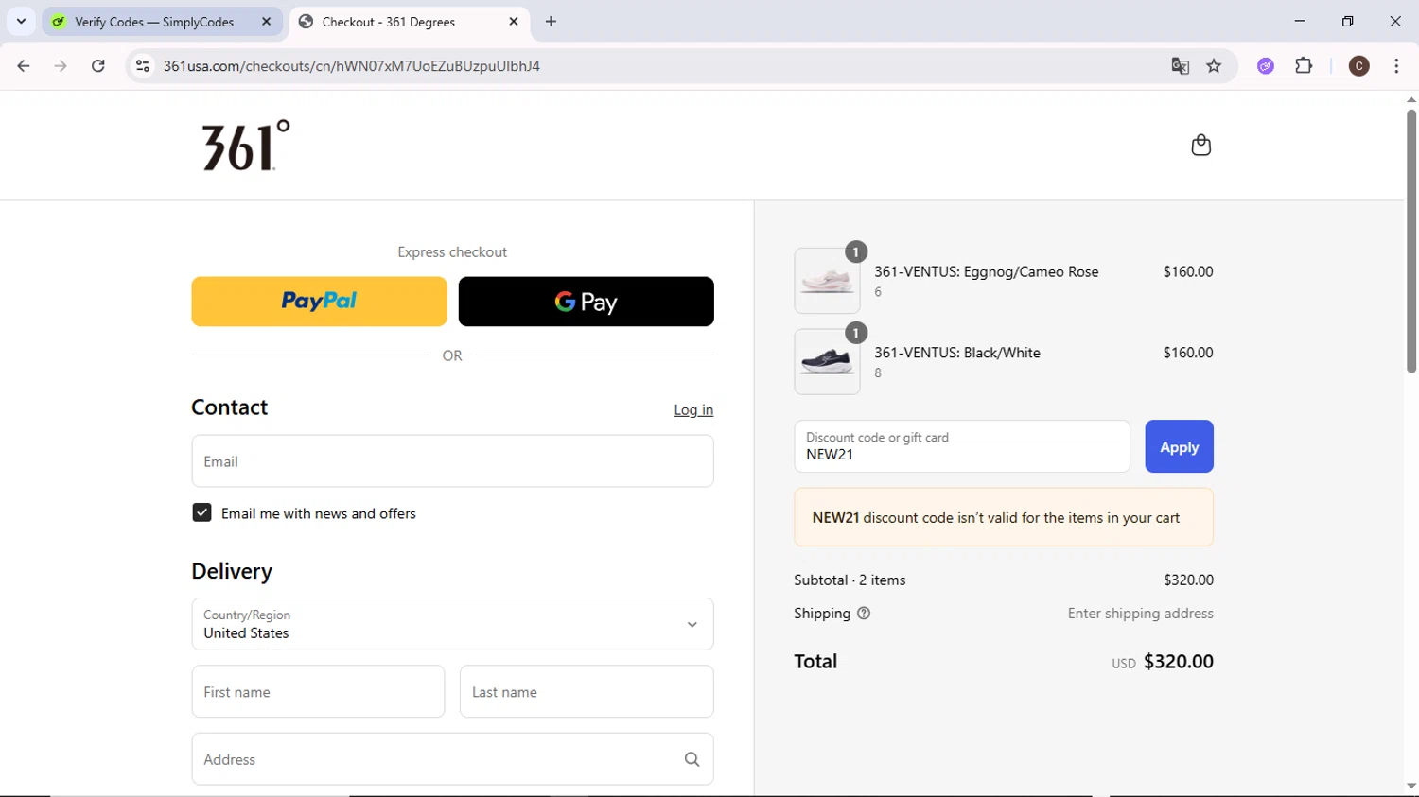Restore down the browser window
Image resolution: width=1419 pixels, height=797 pixels.
pos(1347,22)
